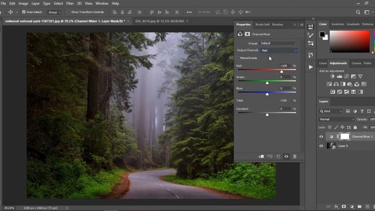Hide Layer 0 visibility eye
Screen dimensions: 375x211
point(321,146)
